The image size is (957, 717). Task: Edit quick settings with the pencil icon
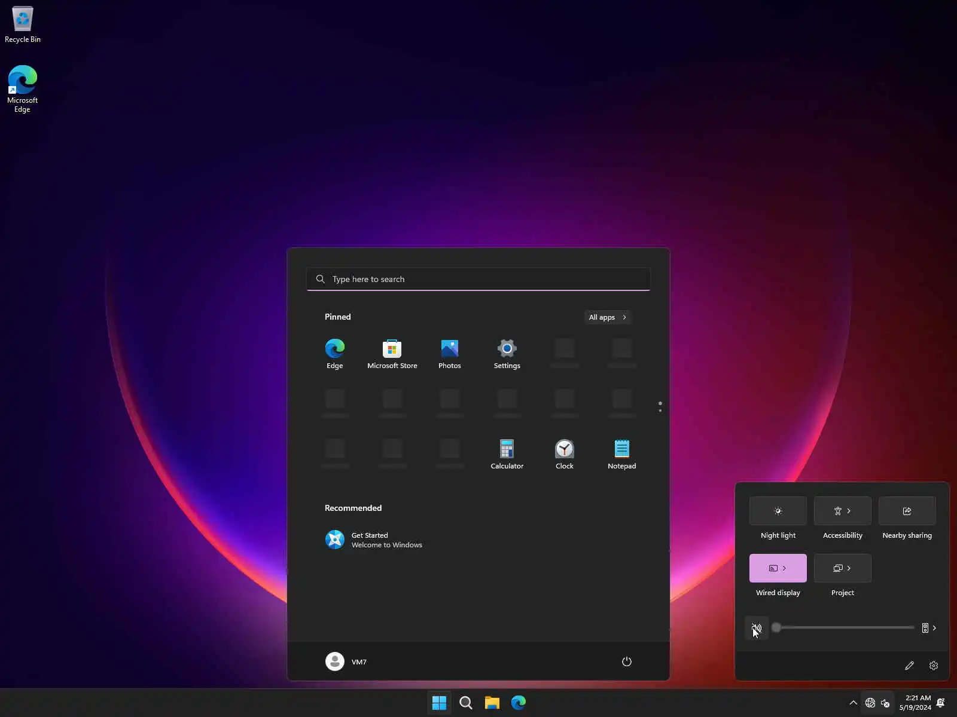(x=909, y=666)
